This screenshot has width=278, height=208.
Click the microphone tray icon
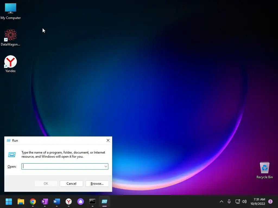click(229, 201)
